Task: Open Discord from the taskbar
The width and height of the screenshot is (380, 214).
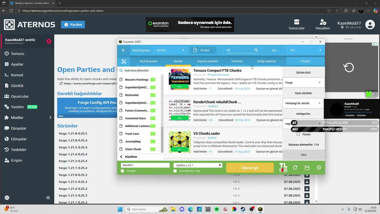Action: coord(182,209)
